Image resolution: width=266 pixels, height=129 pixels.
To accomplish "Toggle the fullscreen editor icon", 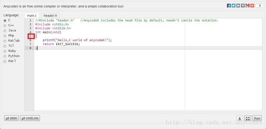I will click(248, 118).
